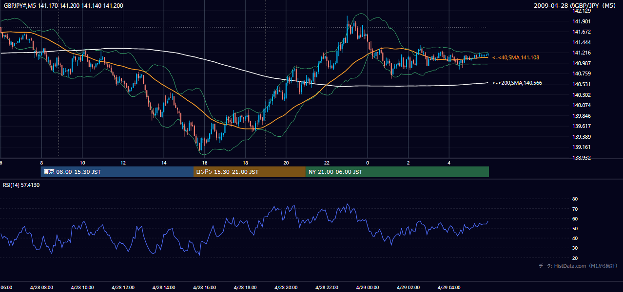Click price level 141.444 on axis

click(x=582, y=42)
